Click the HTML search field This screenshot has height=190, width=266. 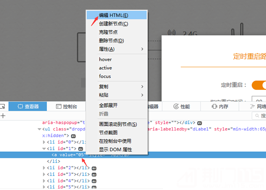[259, 116]
